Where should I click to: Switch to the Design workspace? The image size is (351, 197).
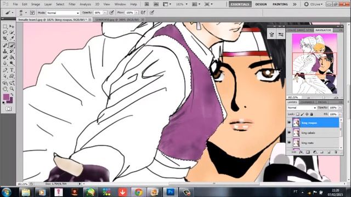(x=261, y=4)
